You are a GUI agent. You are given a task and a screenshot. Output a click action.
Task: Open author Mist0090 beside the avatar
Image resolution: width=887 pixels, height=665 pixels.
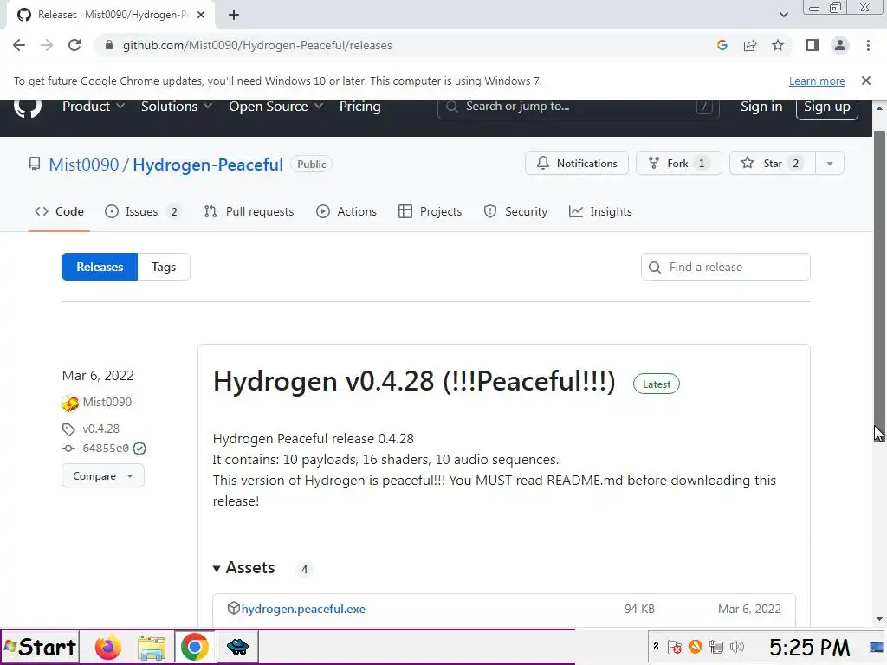click(107, 402)
